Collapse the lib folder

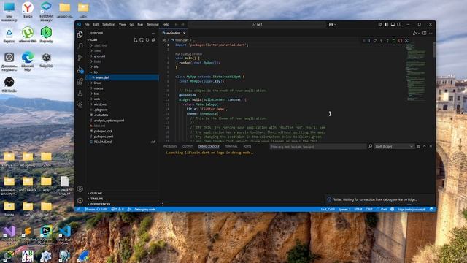point(122,72)
